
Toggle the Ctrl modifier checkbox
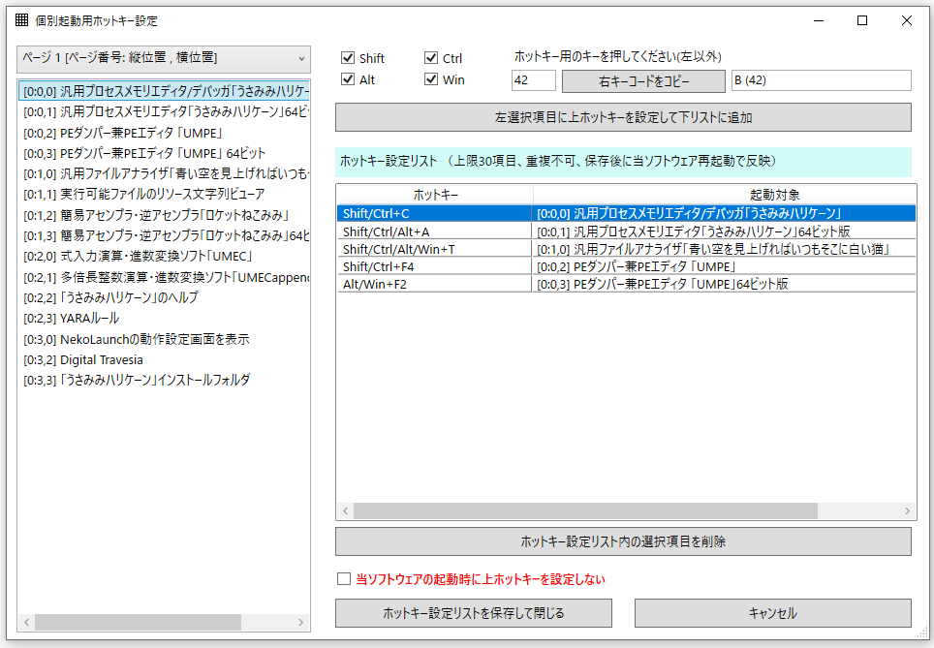point(431,58)
